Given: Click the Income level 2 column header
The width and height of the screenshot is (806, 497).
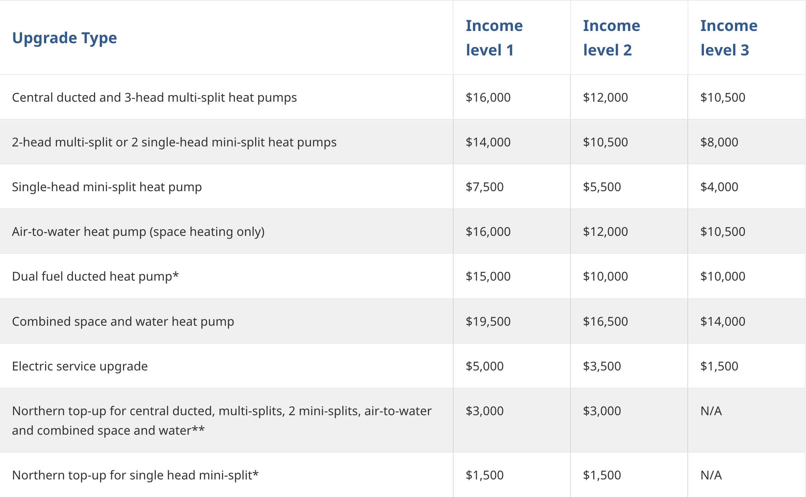Looking at the screenshot, I should pos(611,38).
